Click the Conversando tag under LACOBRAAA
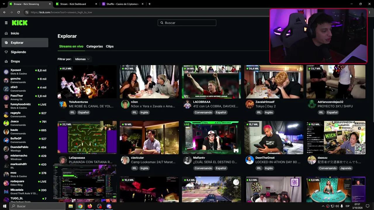 tap(203, 112)
